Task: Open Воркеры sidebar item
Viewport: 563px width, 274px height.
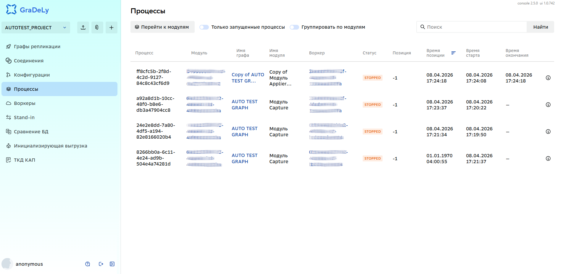Action: tap(59, 103)
